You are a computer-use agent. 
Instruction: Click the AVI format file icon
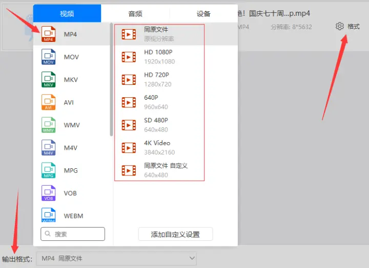coord(48,102)
